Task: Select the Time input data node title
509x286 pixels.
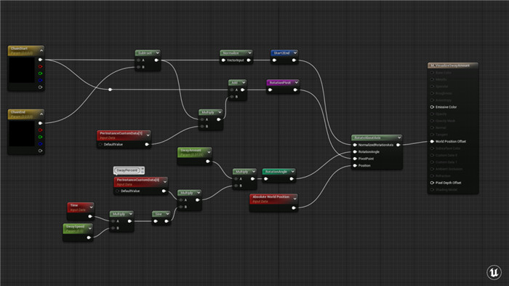Action: click(x=74, y=205)
